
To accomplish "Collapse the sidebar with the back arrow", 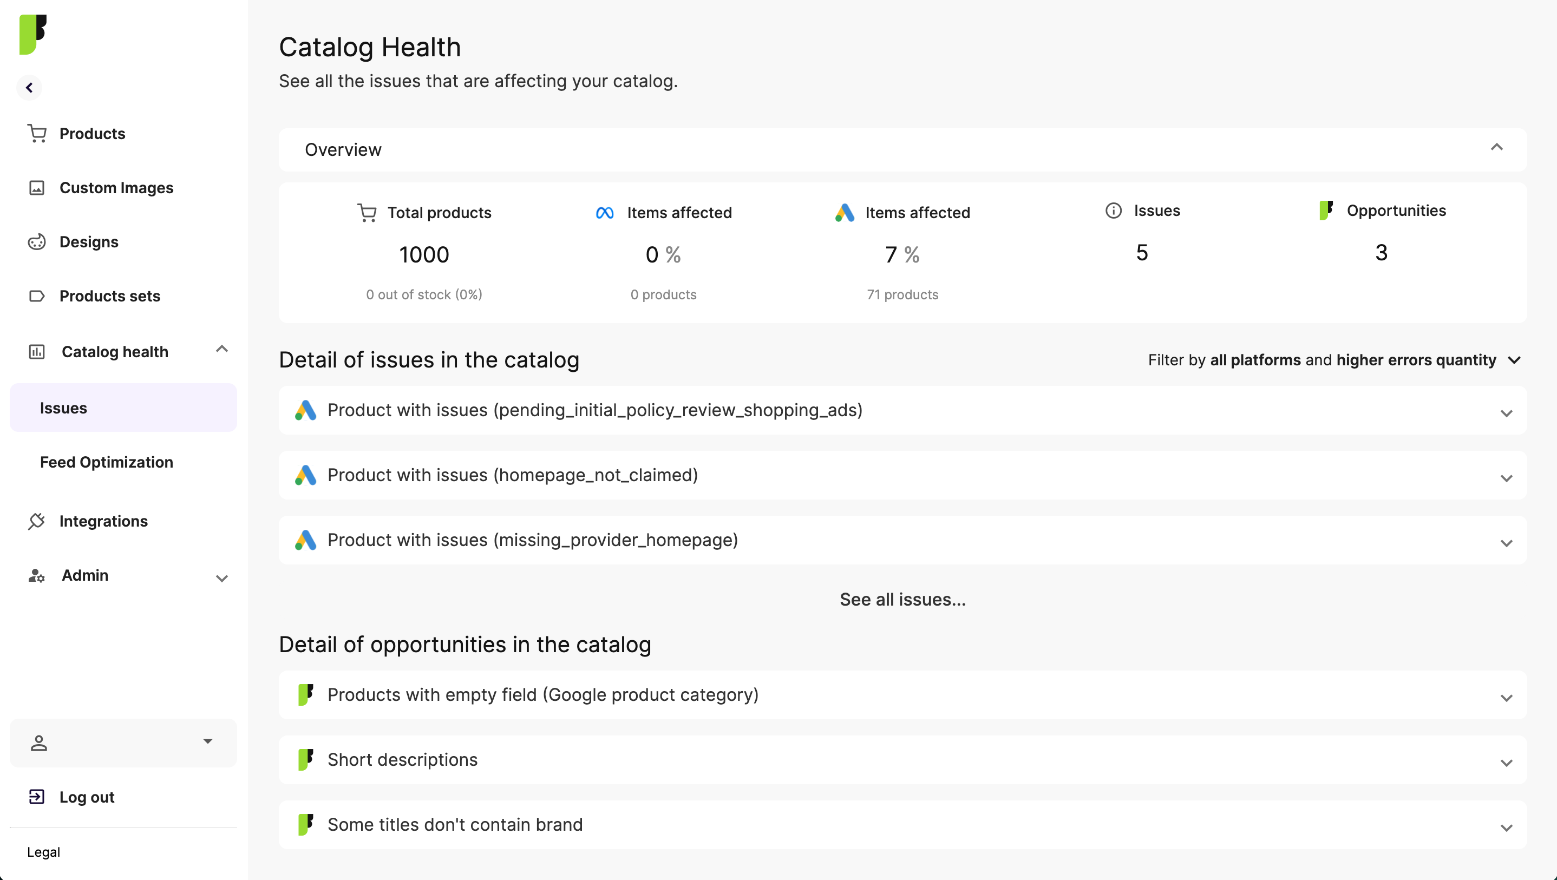I will [x=30, y=88].
